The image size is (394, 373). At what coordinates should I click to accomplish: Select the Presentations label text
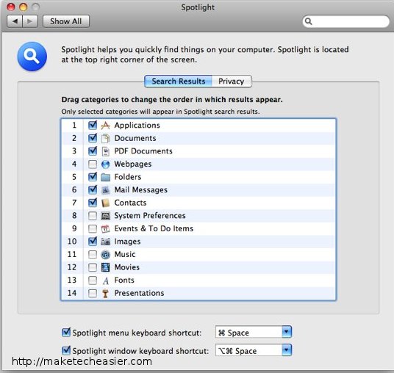(x=139, y=293)
